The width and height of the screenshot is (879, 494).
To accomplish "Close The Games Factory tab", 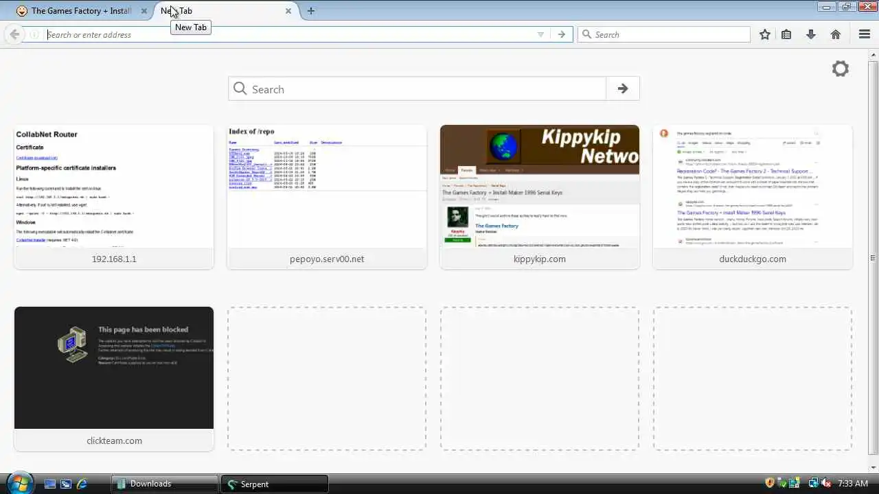I will pyautogui.click(x=144, y=11).
